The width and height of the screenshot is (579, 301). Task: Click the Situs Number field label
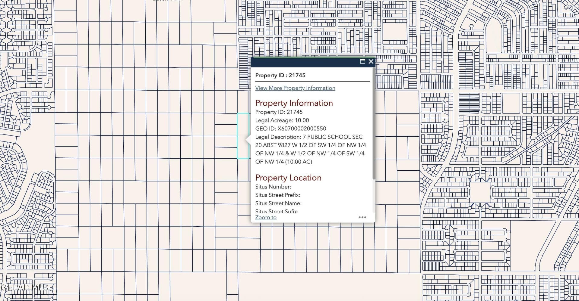pyautogui.click(x=273, y=187)
